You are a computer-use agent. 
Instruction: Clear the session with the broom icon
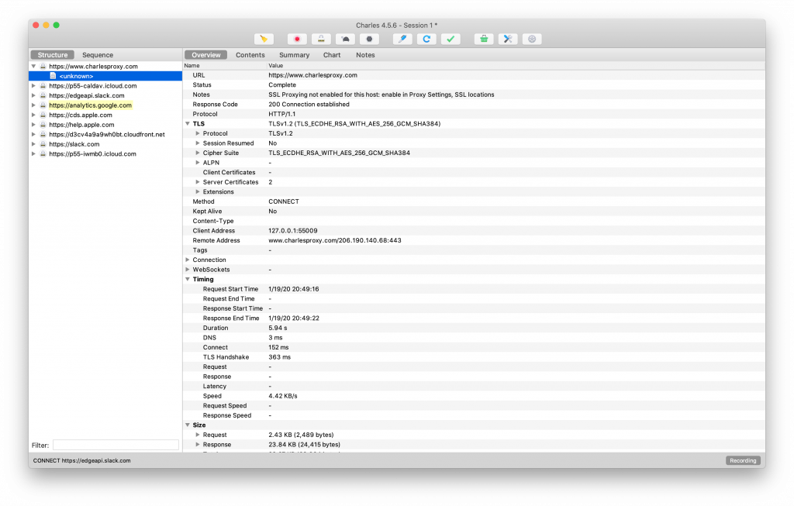click(264, 39)
